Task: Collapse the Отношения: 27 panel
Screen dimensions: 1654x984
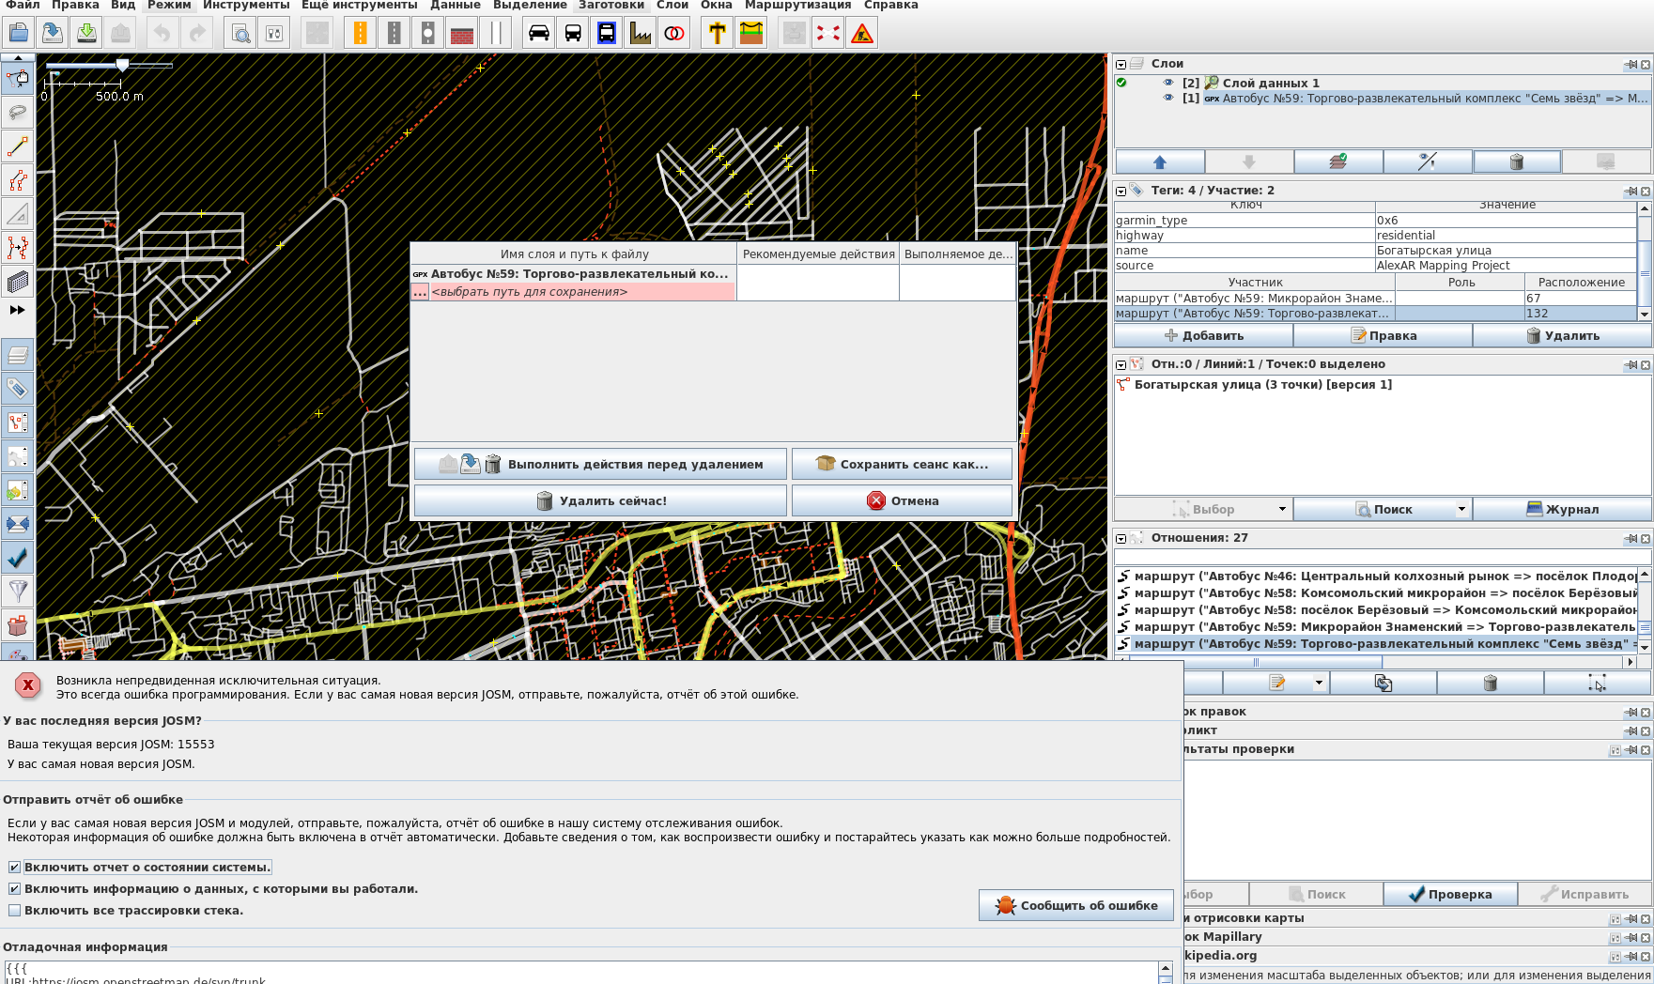Action: point(1121,538)
